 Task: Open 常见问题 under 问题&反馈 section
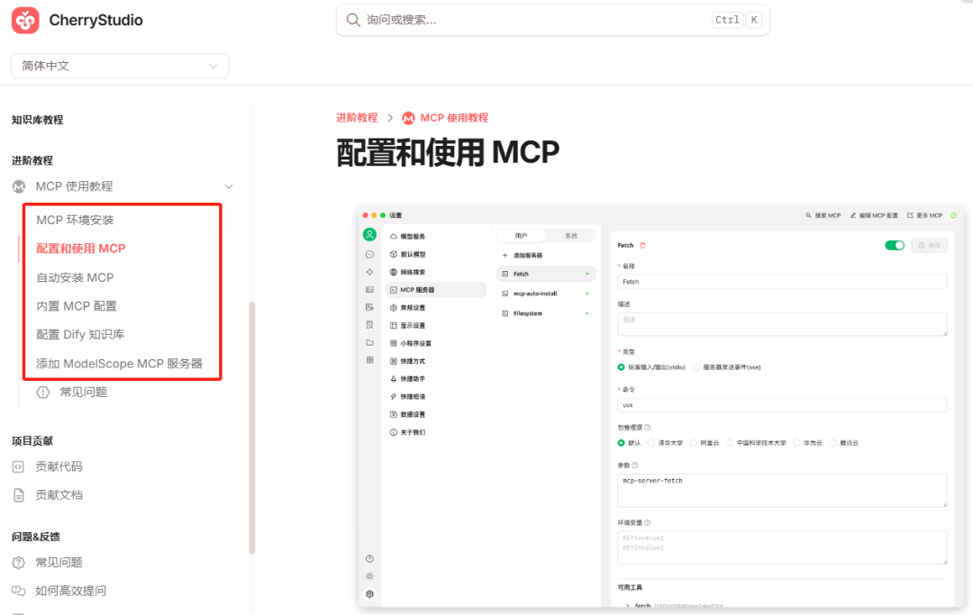(59, 562)
